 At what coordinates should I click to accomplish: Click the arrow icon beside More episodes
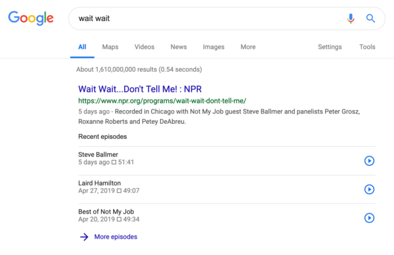point(84,237)
